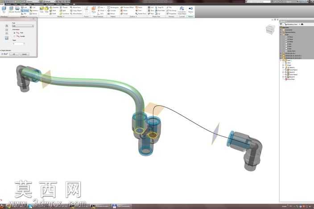The height and width of the screenshot is (209, 314).
Task: Click OK in the Sweep dialog
Action: (14, 54)
